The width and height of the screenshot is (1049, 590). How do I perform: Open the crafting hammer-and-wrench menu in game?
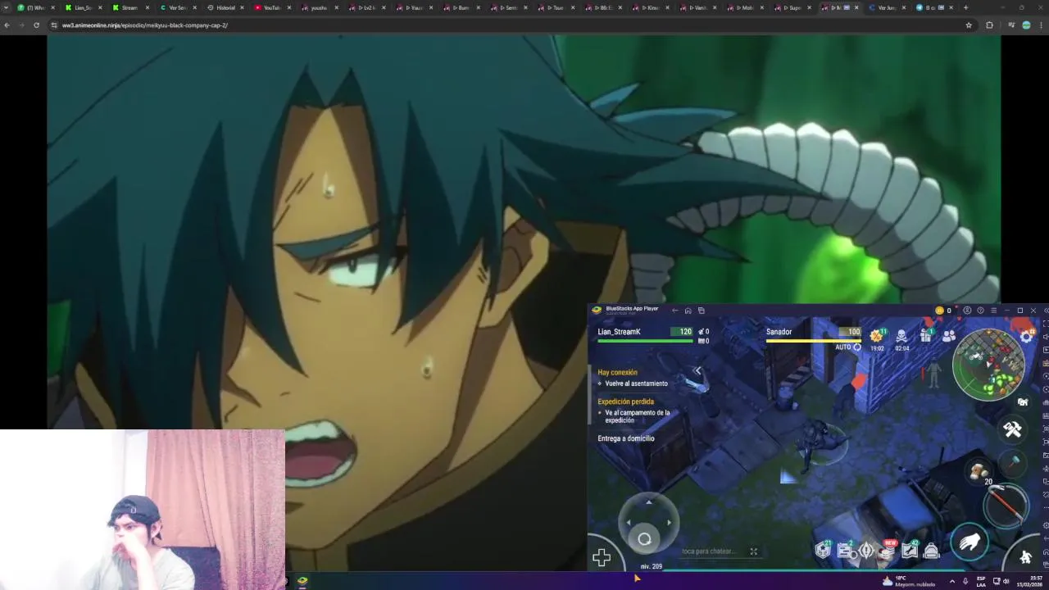point(1012,429)
